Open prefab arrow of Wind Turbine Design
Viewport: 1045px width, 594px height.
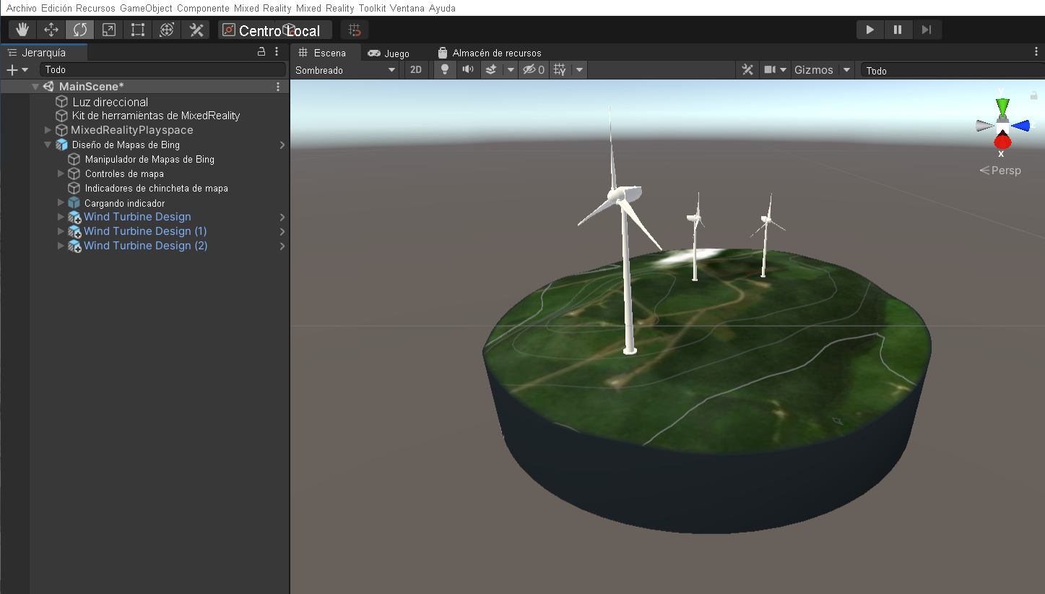point(282,217)
